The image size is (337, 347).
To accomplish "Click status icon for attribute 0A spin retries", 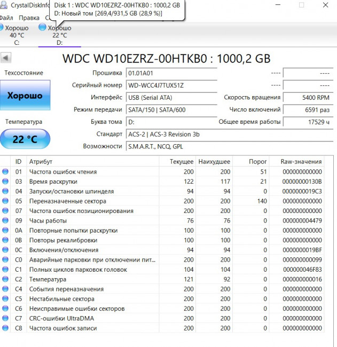I will click(x=5, y=230).
